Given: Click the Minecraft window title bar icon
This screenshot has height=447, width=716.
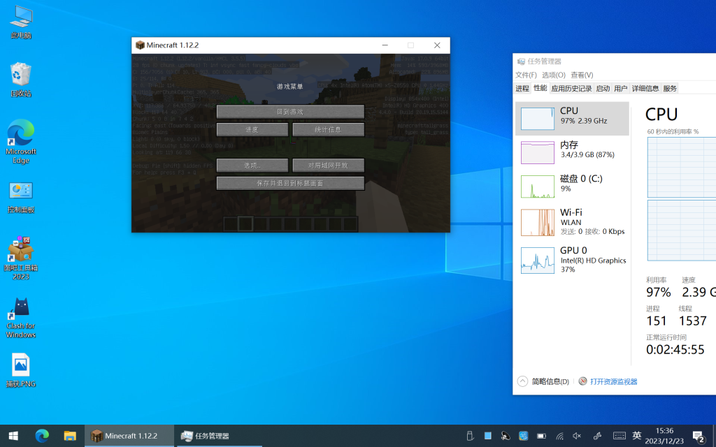Looking at the screenshot, I should (140, 45).
